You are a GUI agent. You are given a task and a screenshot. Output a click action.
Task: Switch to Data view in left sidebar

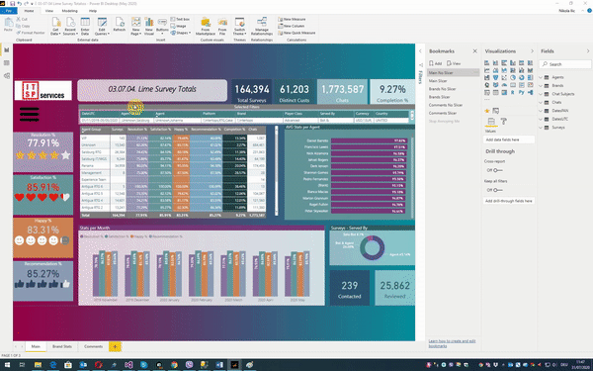pos(7,63)
